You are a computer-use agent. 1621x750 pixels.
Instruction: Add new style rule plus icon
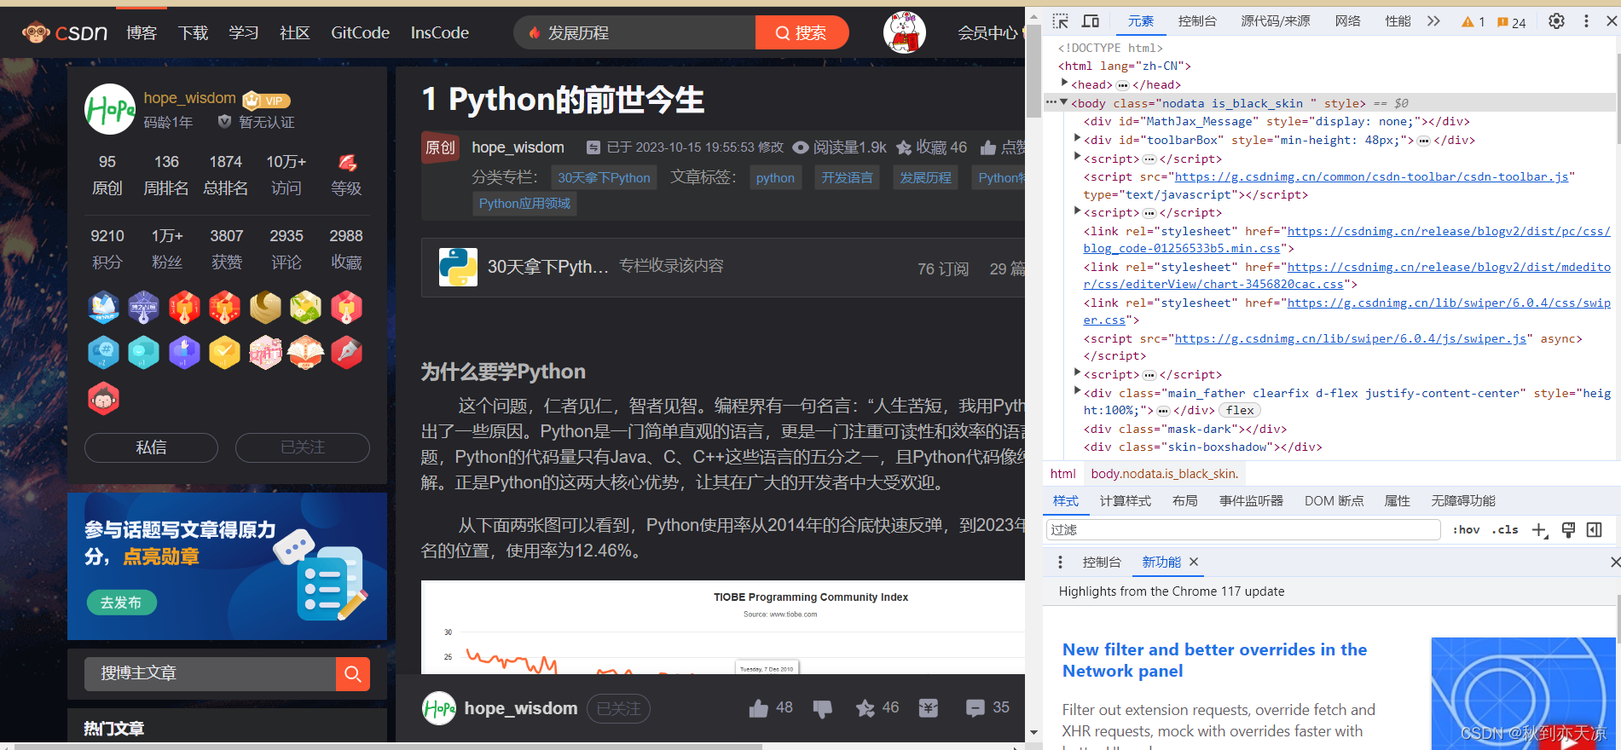point(1539,530)
